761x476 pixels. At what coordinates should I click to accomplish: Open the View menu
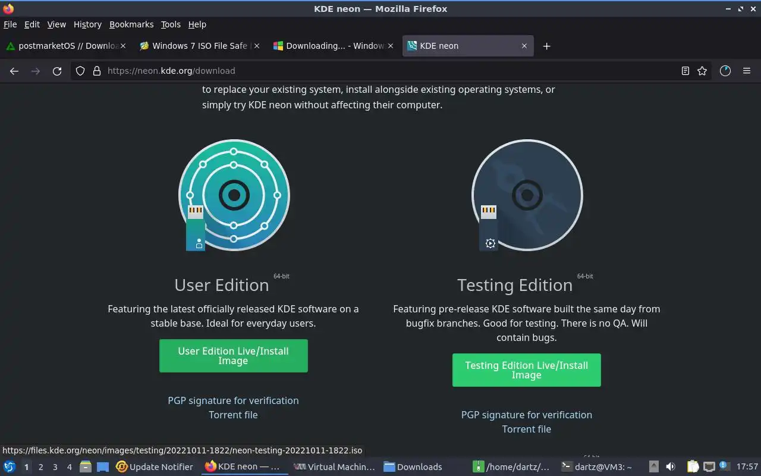pyautogui.click(x=56, y=24)
